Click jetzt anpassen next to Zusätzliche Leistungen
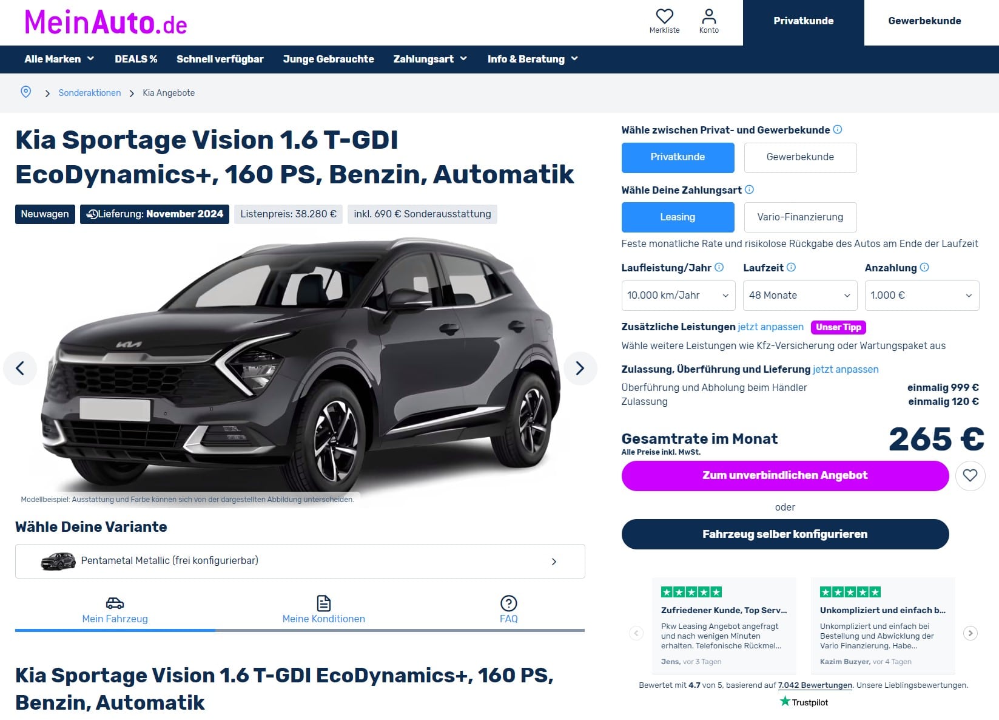 (770, 327)
